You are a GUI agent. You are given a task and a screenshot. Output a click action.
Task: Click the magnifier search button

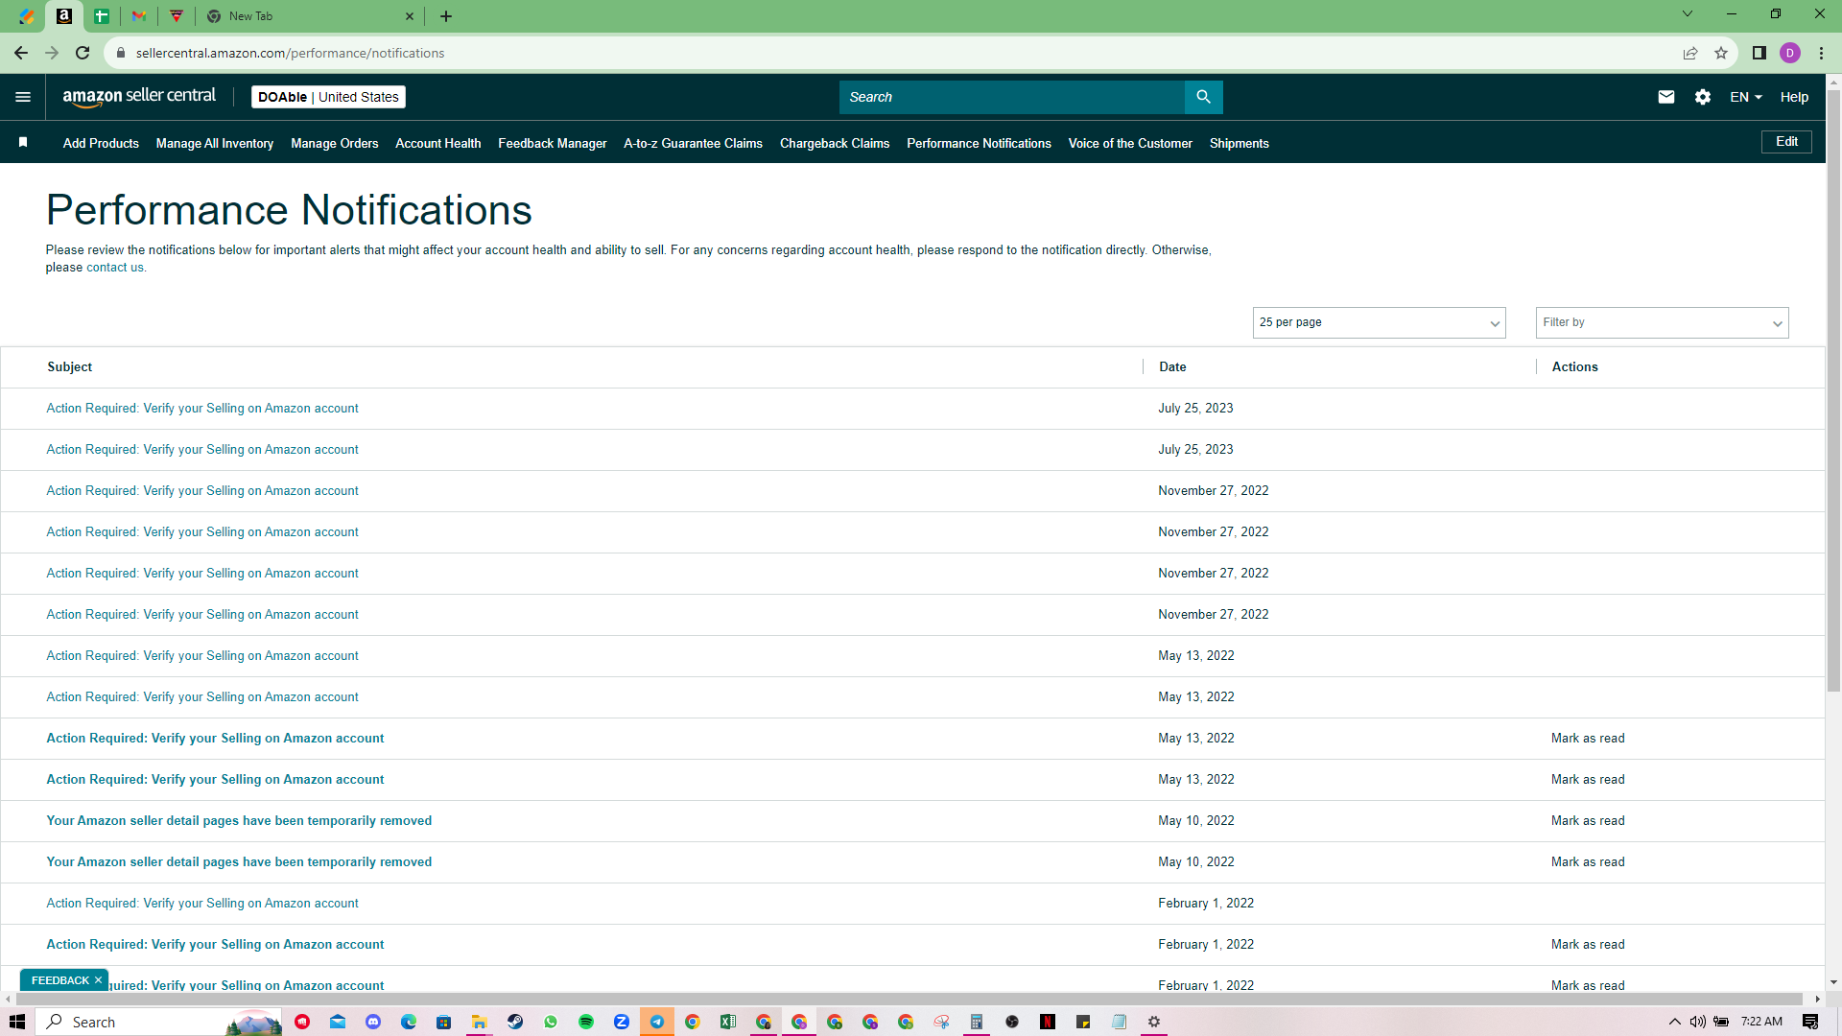pyautogui.click(x=1203, y=97)
